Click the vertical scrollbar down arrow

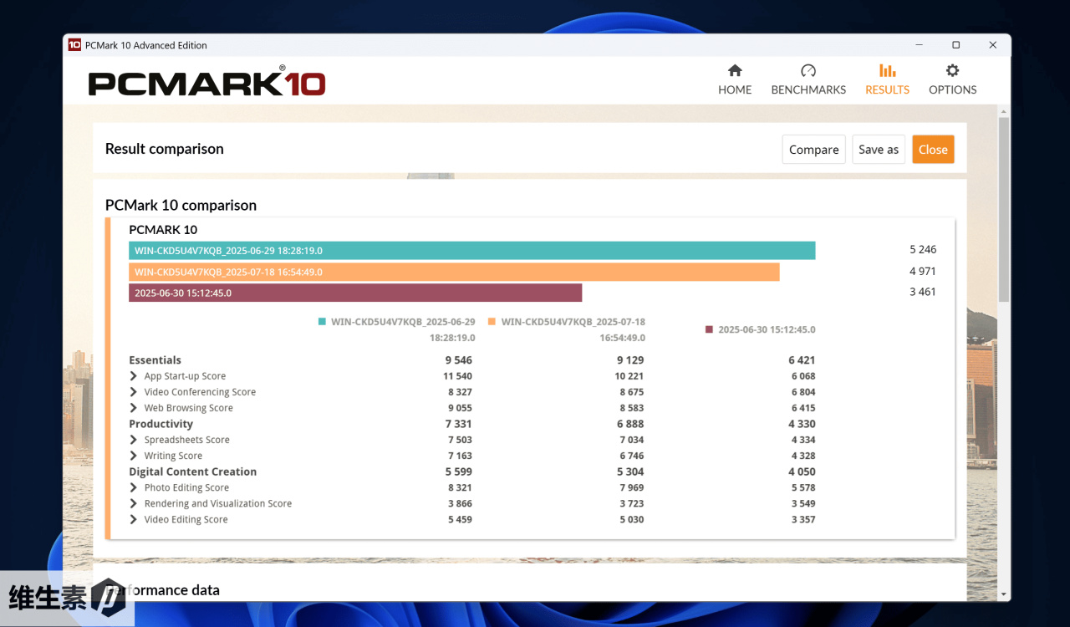point(1004,594)
